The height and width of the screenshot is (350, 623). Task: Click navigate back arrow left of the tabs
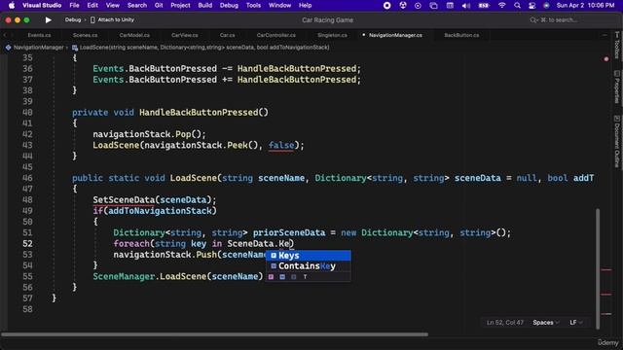(x=5, y=35)
